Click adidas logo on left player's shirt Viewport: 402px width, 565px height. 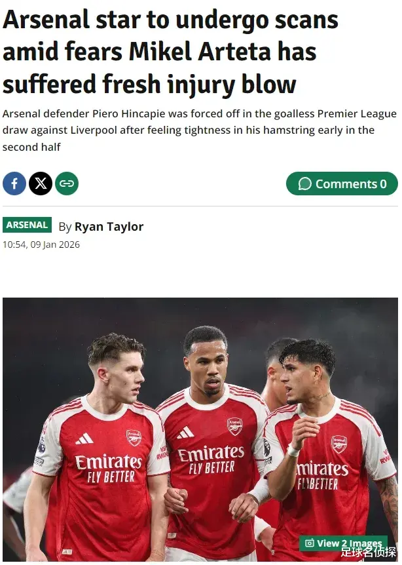(x=84, y=438)
